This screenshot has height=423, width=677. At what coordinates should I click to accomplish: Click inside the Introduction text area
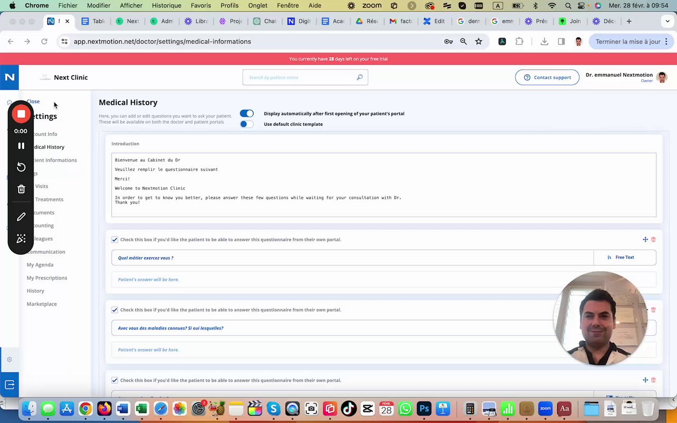click(383, 185)
